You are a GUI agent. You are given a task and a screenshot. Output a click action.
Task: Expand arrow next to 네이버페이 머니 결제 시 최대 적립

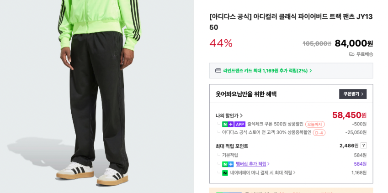294,172
